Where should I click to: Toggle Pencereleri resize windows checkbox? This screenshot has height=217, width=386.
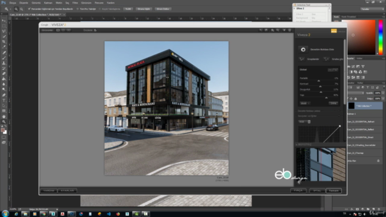point(29,9)
